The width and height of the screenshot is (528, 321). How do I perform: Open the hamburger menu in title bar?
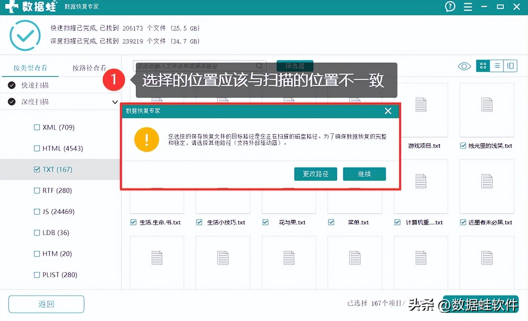(x=468, y=7)
